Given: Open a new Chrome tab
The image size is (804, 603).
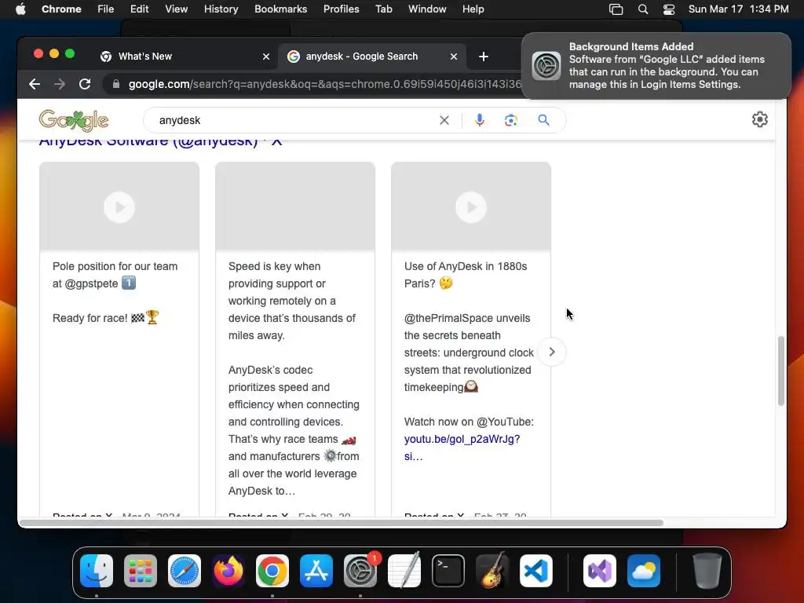Looking at the screenshot, I should [x=484, y=57].
